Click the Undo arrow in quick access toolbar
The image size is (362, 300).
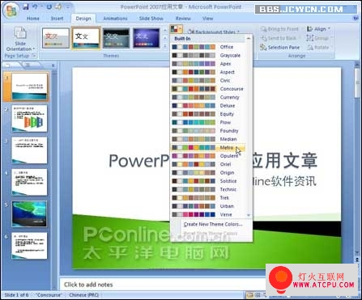click(35, 6)
